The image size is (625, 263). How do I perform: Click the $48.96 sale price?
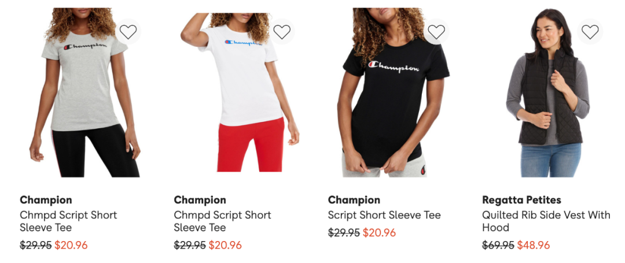click(x=534, y=245)
